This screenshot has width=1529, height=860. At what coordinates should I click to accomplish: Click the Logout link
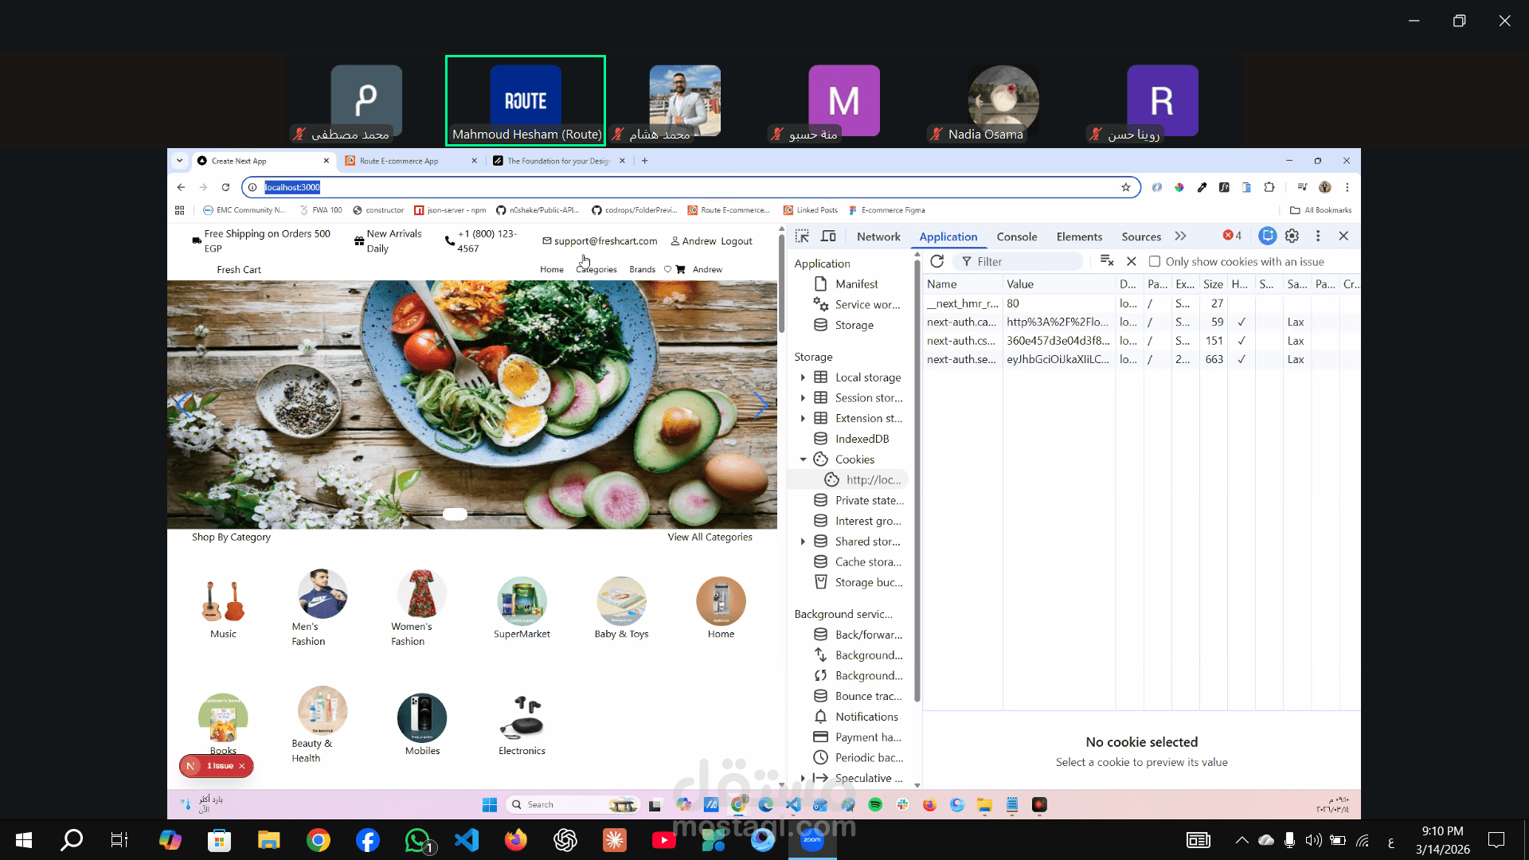pyautogui.click(x=736, y=241)
